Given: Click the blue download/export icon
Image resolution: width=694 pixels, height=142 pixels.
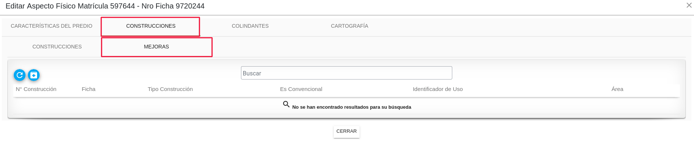Looking at the screenshot, I should pyautogui.click(x=34, y=75).
